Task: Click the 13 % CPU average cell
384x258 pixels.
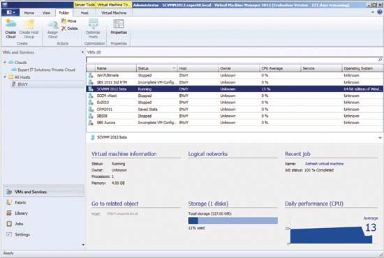Action: (280, 89)
